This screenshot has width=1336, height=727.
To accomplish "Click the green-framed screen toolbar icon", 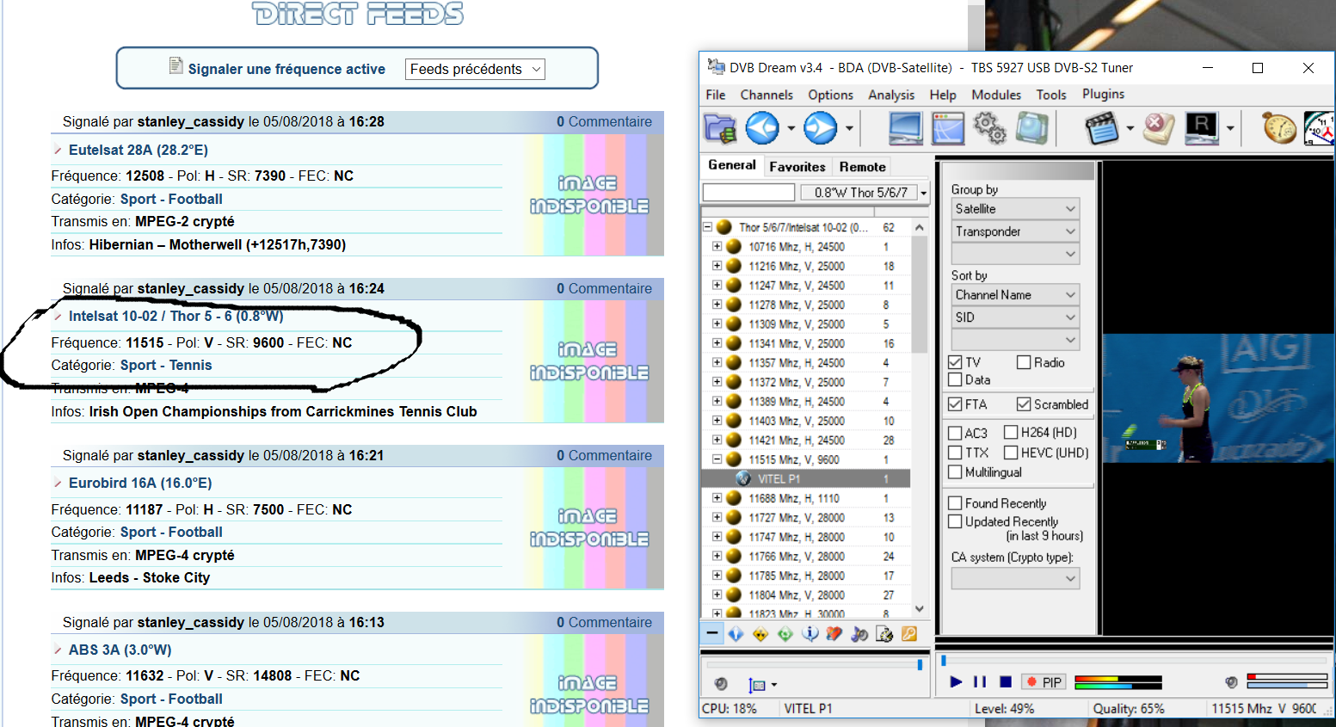I will pyautogui.click(x=1031, y=128).
